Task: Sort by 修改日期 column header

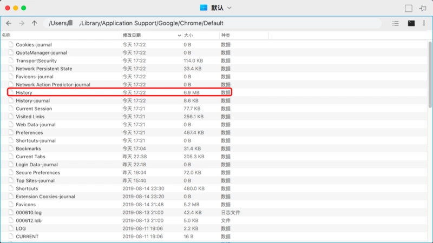Action: point(132,35)
